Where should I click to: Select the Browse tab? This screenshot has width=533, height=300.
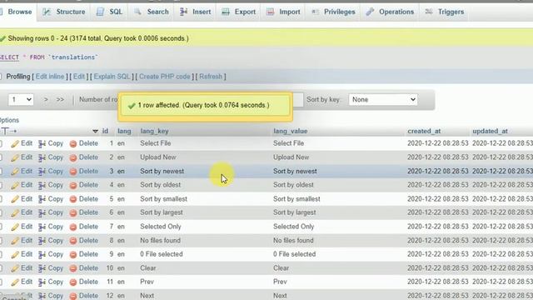(16, 12)
